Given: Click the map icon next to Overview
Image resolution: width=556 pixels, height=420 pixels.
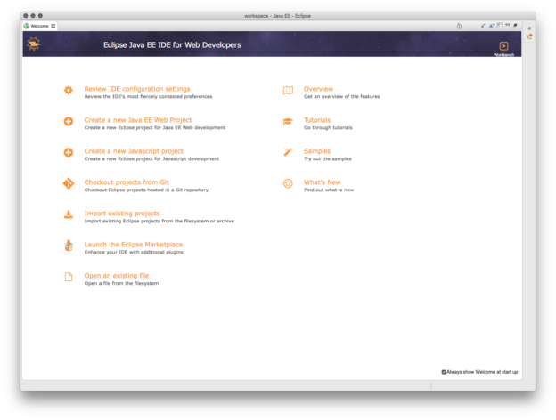Looking at the screenshot, I should point(288,90).
